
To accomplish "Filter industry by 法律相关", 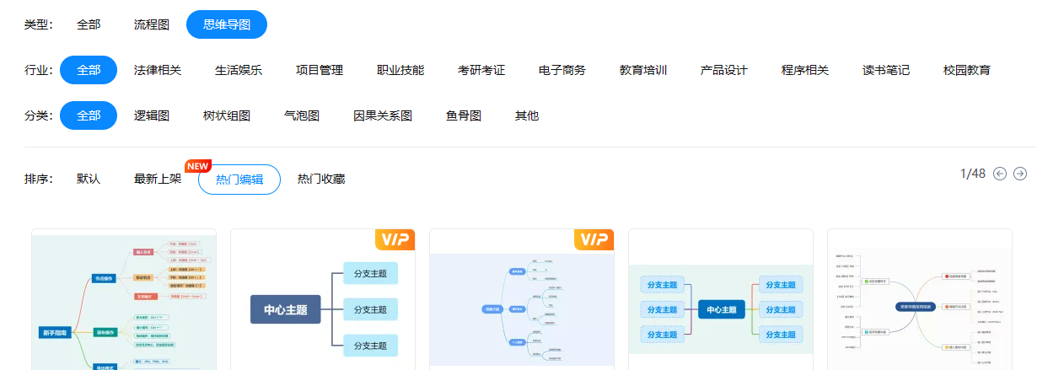I will [158, 70].
